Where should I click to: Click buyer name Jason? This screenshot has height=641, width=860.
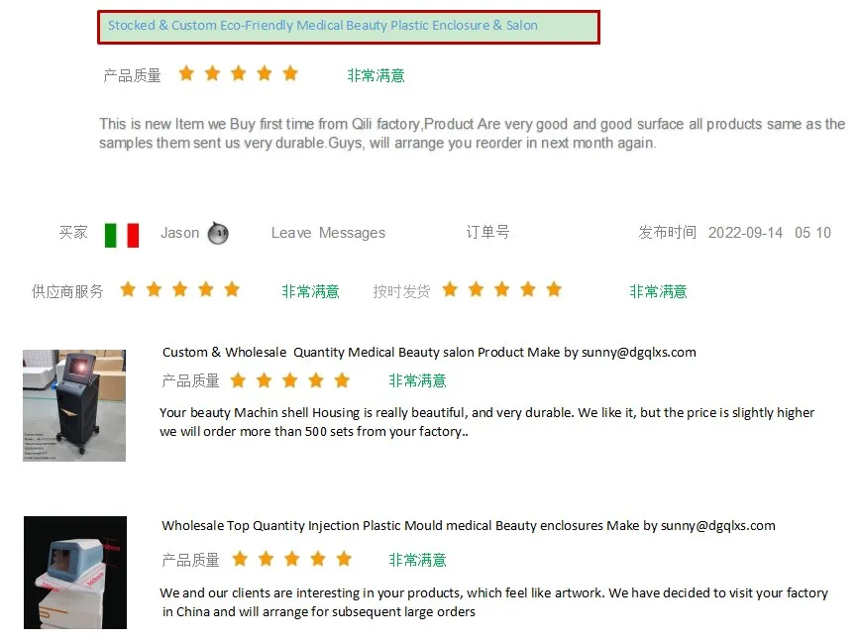[x=180, y=233]
